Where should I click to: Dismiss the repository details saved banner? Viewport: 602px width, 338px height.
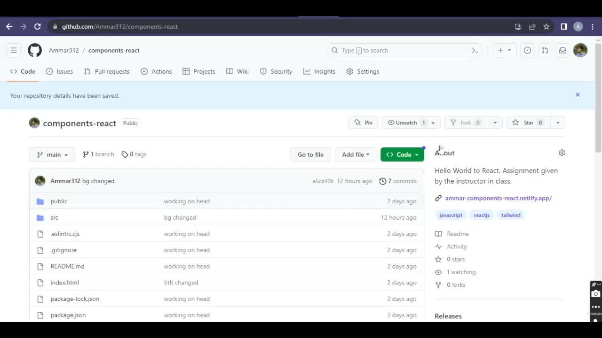pyautogui.click(x=578, y=95)
